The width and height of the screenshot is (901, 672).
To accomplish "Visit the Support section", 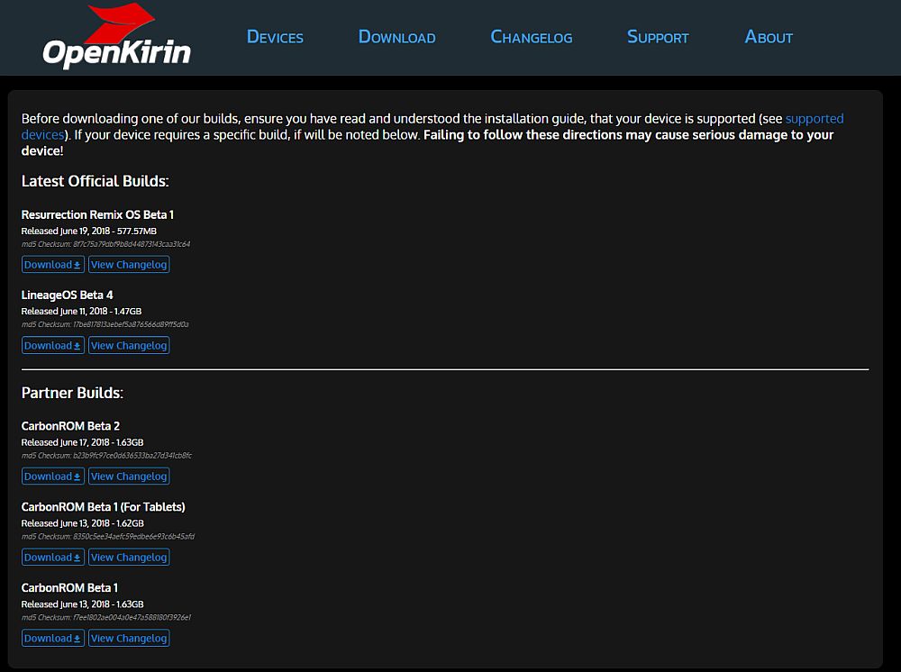I will 658,37.
